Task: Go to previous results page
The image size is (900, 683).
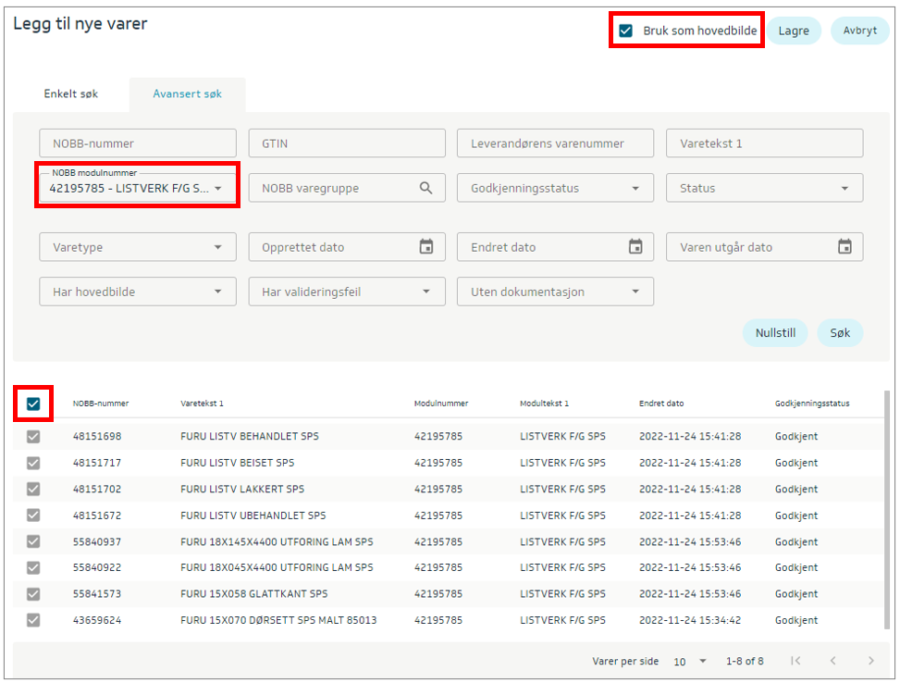Action: tap(832, 661)
